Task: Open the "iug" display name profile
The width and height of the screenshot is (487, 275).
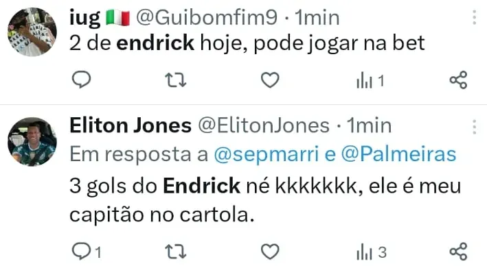Action: (x=84, y=18)
